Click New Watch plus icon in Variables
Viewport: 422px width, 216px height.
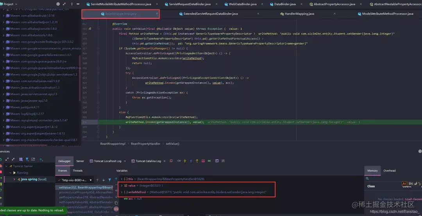116,179
